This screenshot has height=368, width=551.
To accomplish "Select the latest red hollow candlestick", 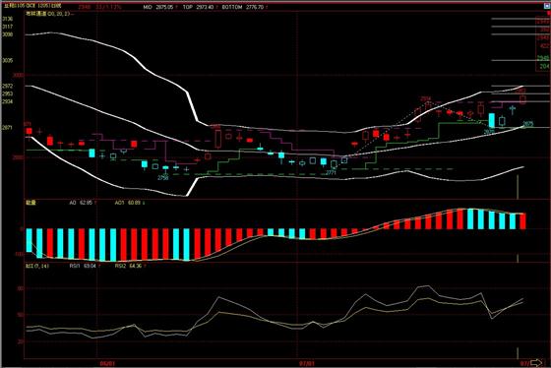I will click(522, 99).
